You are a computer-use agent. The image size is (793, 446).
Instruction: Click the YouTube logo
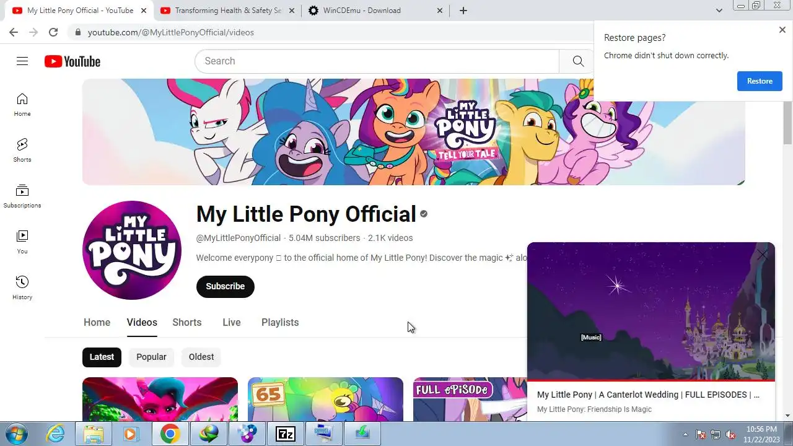pos(72,61)
